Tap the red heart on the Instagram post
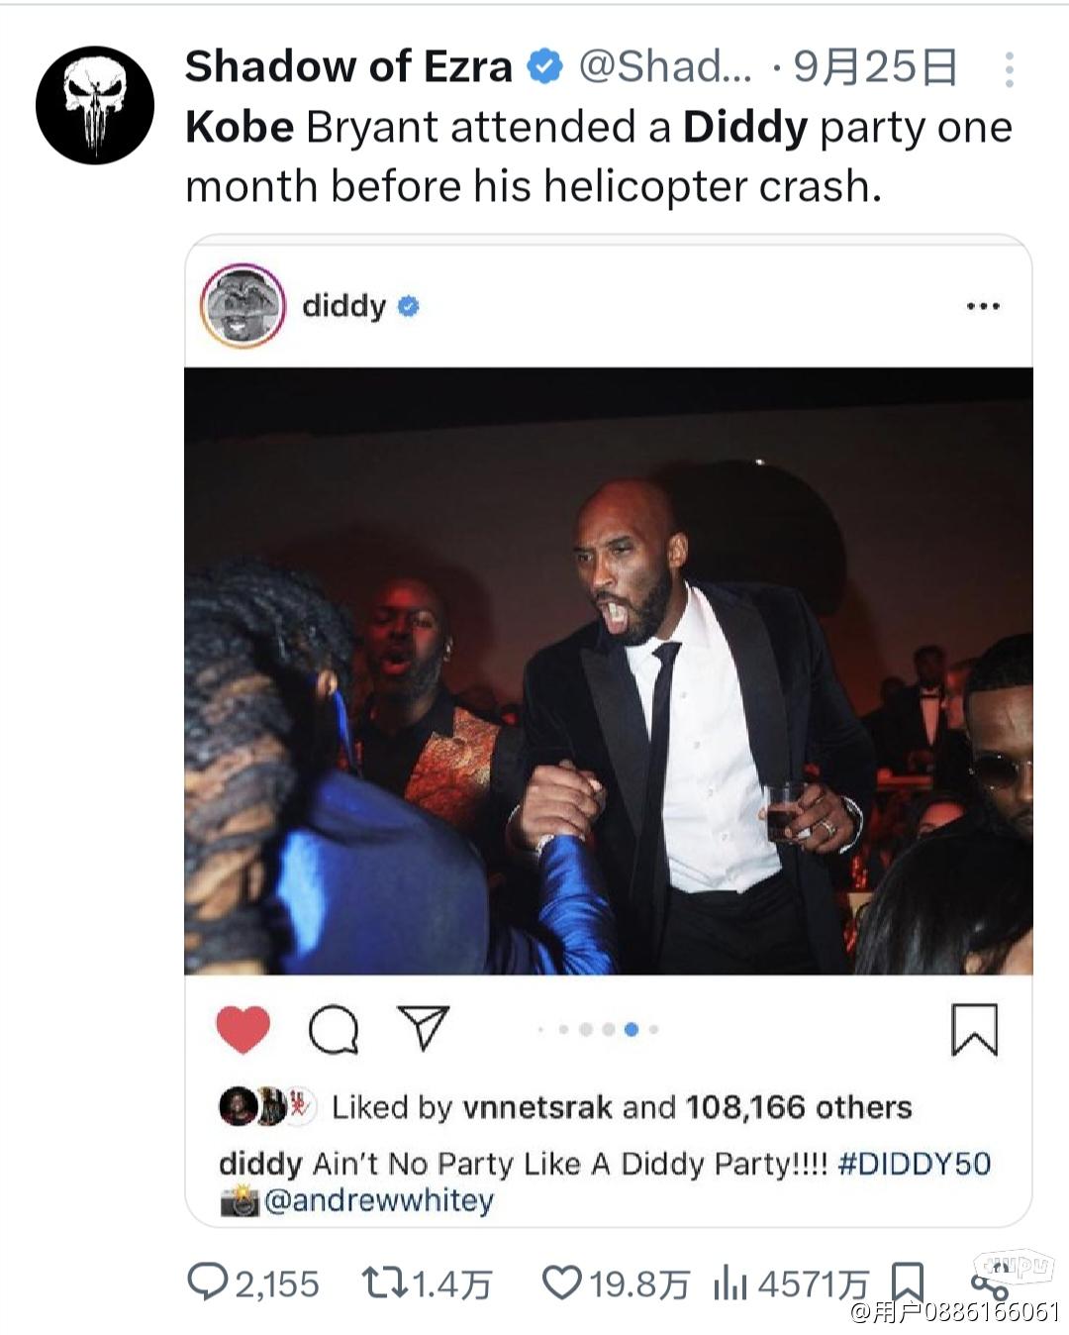This screenshot has height=1335, width=1069. (243, 1030)
